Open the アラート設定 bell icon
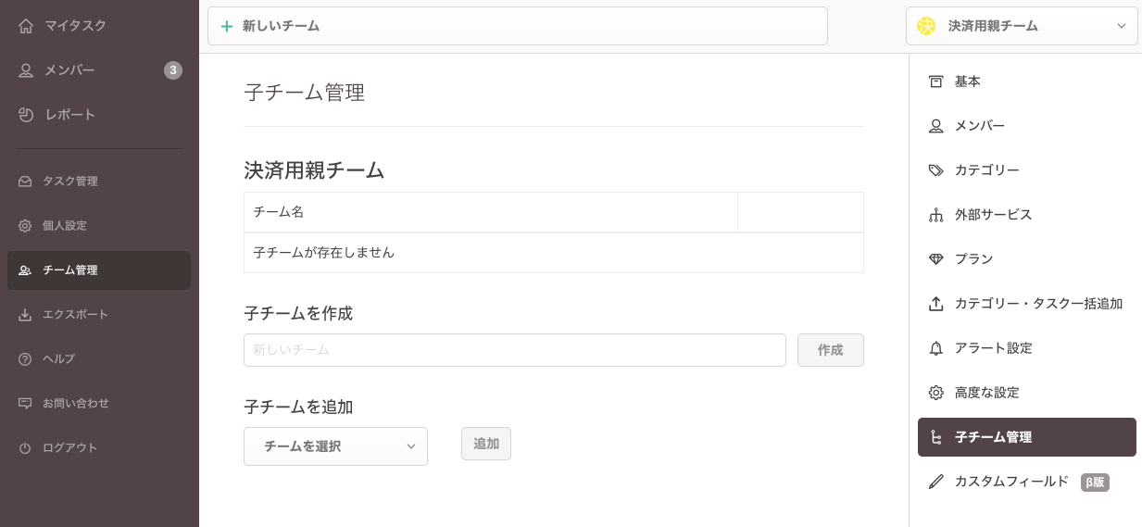Screen dimensions: 1142x527 pyautogui.click(x=935, y=348)
